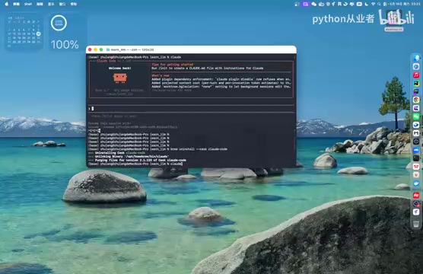Open PyCharm from the dock
The width and height of the screenshot is (423, 274).
[416, 83]
